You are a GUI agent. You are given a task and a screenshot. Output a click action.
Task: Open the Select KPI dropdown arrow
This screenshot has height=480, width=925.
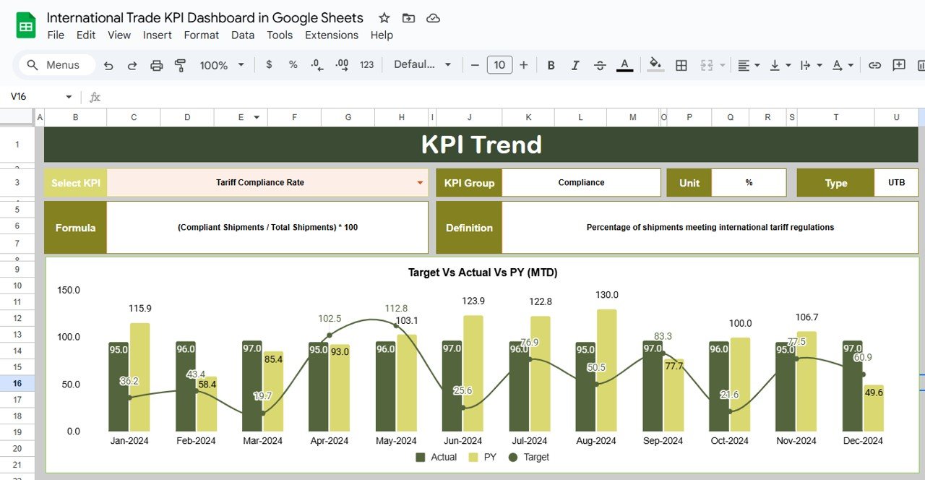pyautogui.click(x=420, y=183)
